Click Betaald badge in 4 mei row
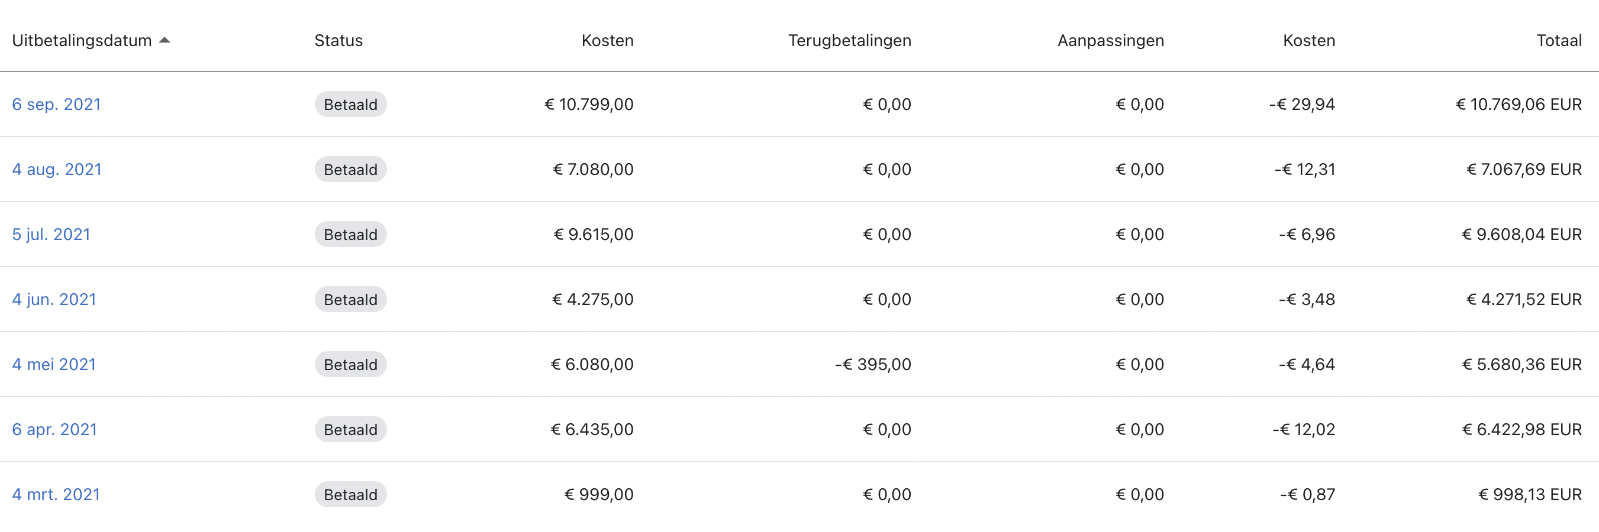The image size is (1599, 532). click(x=351, y=365)
